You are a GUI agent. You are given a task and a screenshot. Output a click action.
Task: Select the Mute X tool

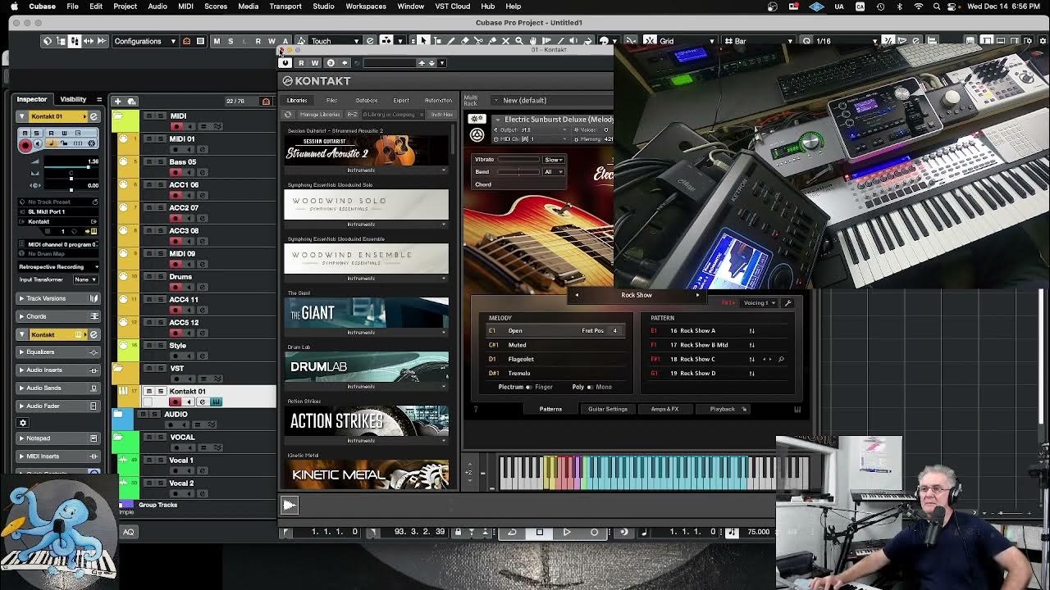505,41
